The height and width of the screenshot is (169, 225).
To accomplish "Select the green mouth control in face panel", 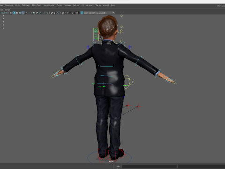I will click(96, 38).
